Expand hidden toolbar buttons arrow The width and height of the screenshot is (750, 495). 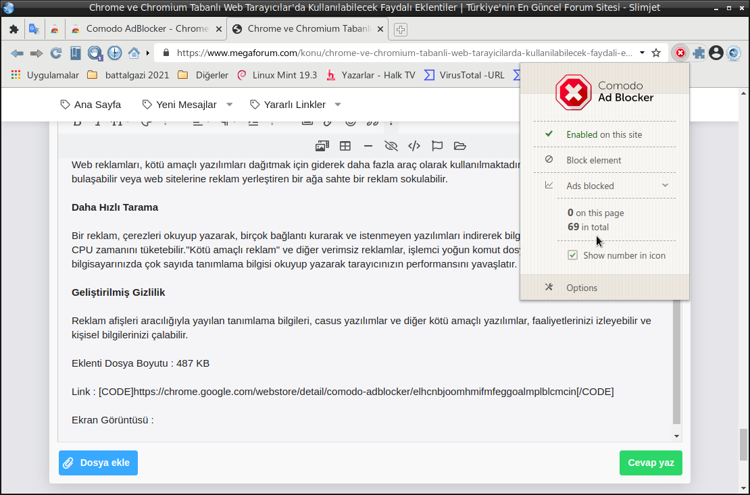148,53
